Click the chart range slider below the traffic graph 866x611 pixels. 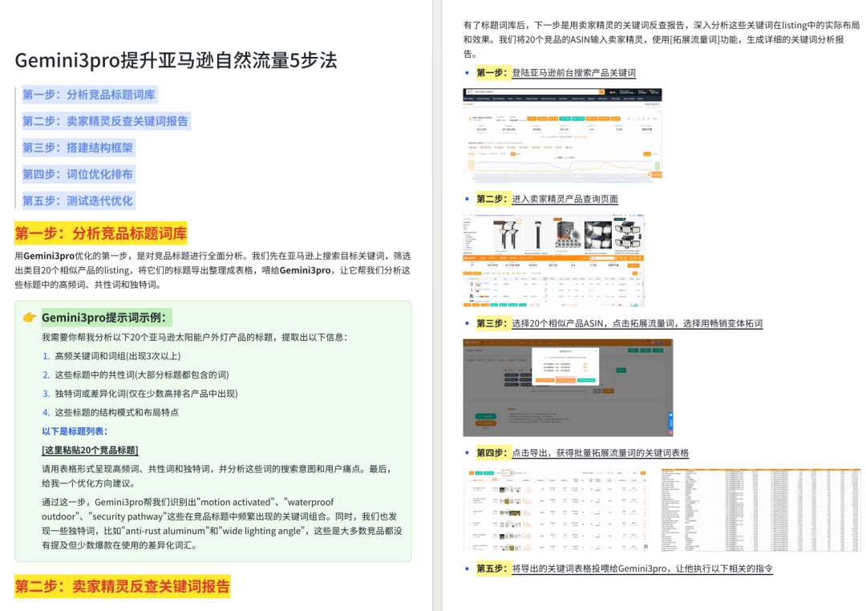tap(561, 180)
